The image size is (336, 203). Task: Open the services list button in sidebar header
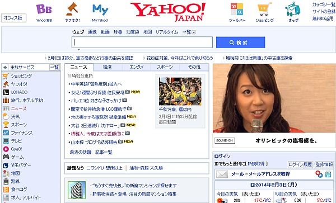54,67
